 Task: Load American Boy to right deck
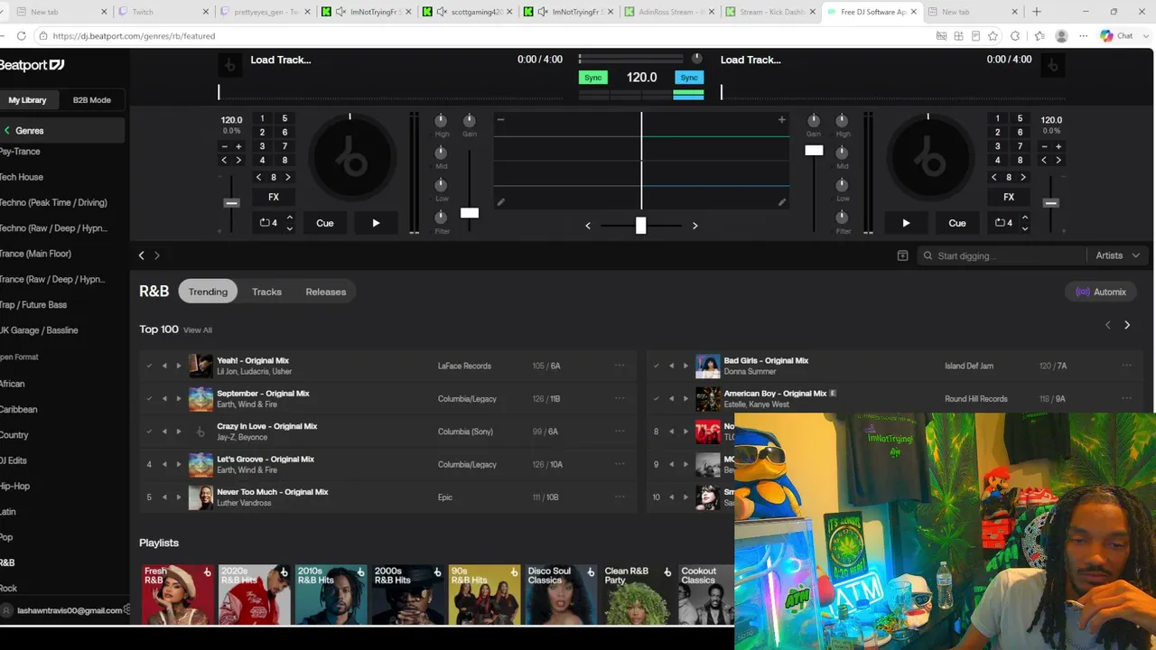pos(686,399)
